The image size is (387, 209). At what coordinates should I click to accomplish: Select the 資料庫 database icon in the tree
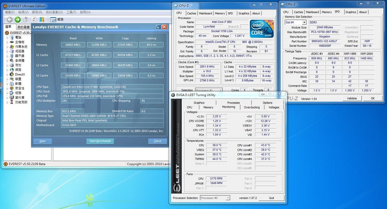click(x=12, y=98)
